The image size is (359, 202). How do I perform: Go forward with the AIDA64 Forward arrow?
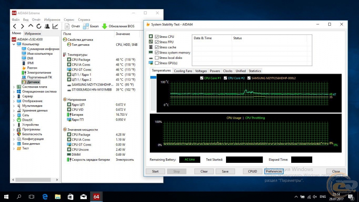tap(22, 27)
